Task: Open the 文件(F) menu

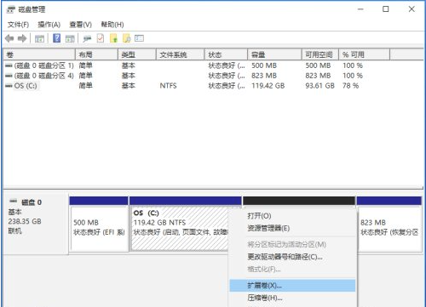Action: tap(18, 25)
